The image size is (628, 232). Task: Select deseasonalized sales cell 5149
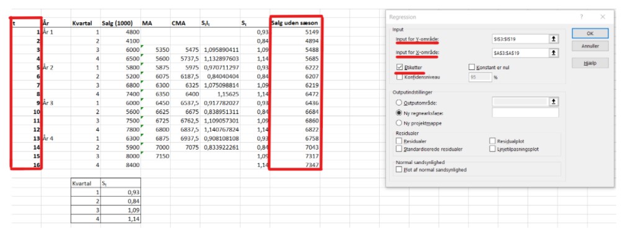coord(295,32)
